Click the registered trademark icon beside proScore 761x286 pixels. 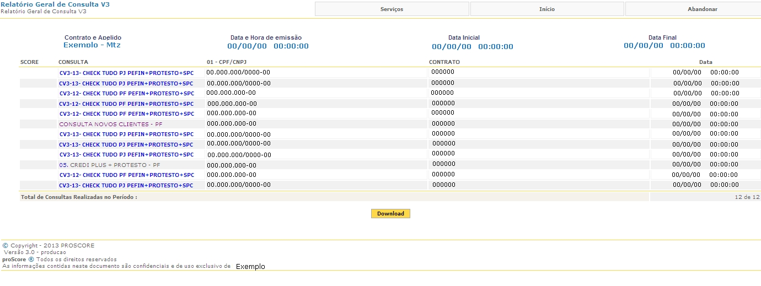(x=31, y=260)
